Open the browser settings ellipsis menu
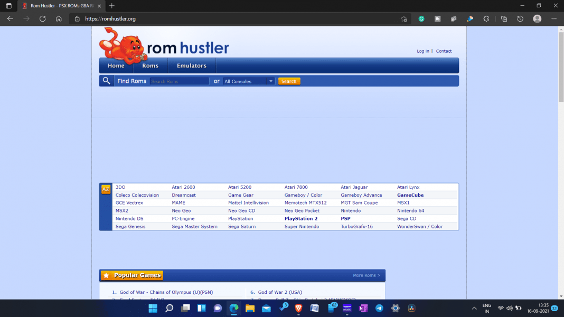The image size is (564, 317). pyautogui.click(x=553, y=18)
